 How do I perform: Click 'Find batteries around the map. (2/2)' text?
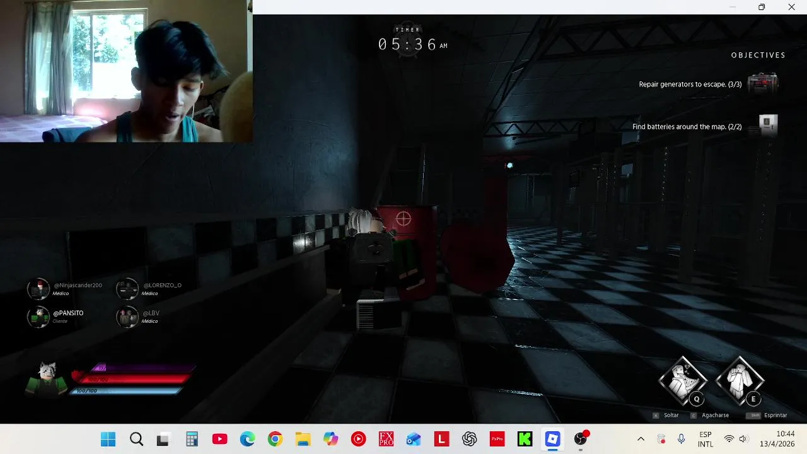click(x=687, y=127)
